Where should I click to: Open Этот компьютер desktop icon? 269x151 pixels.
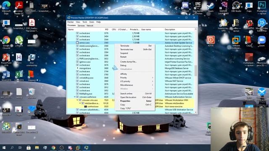pos(32,60)
